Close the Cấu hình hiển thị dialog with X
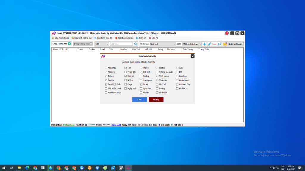 pos(192,56)
